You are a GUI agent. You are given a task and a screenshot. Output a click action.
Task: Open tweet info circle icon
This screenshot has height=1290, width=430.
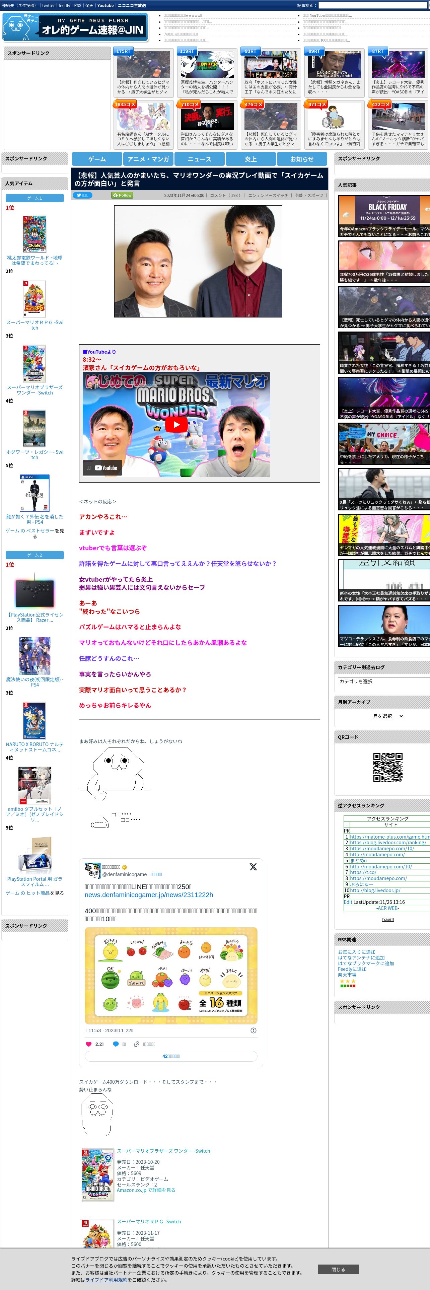pyautogui.click(x=253, y=1030)
